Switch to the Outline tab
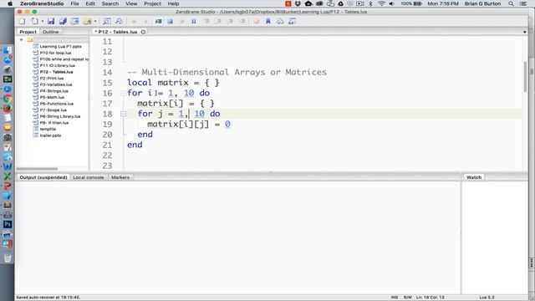Viewport: 535px width, 301px height. coord(50,32)
